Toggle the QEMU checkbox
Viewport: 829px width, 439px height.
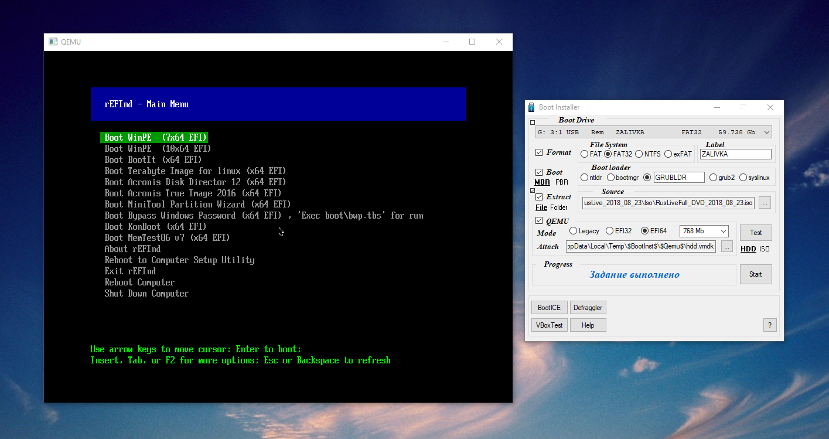point(539,221)
